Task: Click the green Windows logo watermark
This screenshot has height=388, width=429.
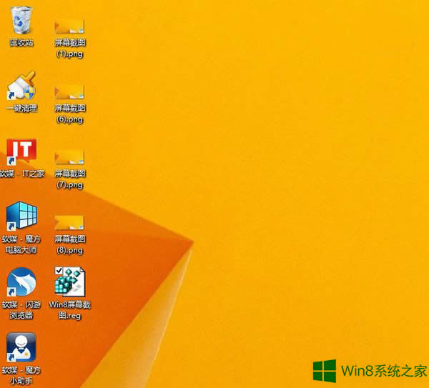Action: point(326,370)
